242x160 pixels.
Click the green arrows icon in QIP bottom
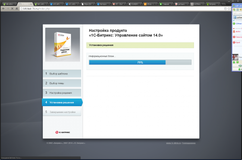240,66
